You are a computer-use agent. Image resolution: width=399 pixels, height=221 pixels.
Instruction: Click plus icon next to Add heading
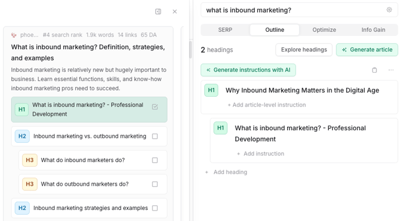(206, 172)
